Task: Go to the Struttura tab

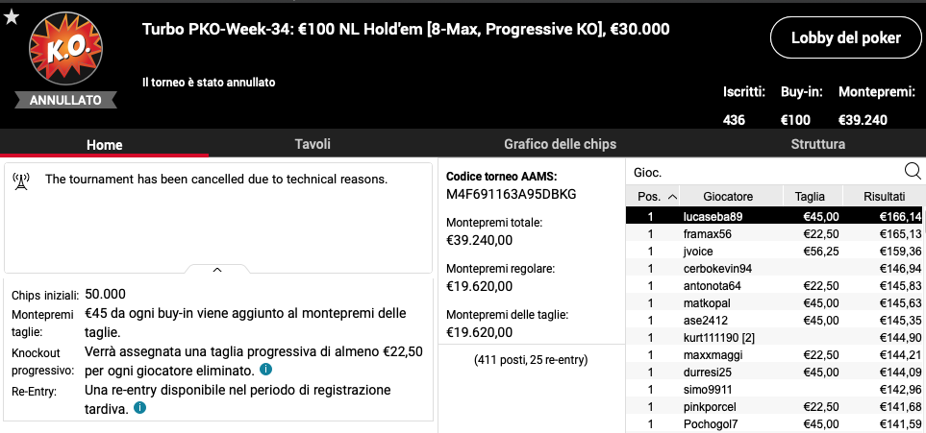Action: [x=818, y=144]
